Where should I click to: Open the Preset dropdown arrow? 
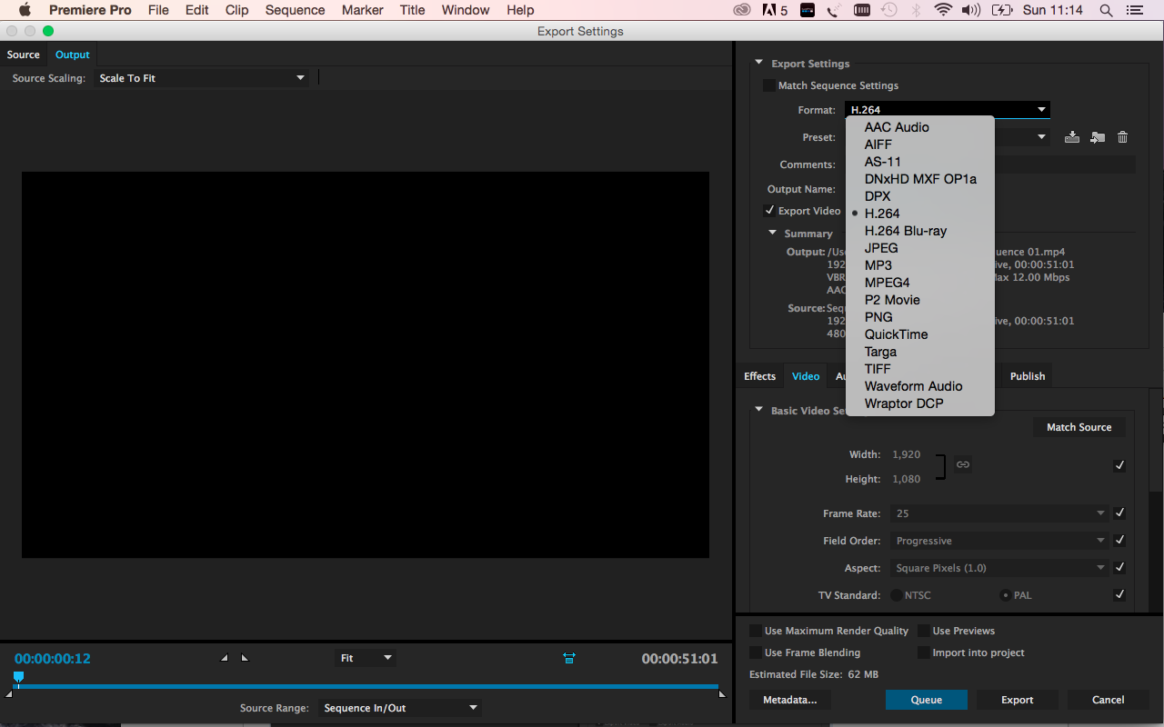[1042, 137]
